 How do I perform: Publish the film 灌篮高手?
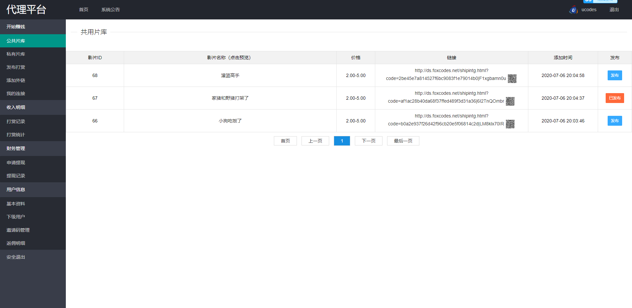pos(615,75)
